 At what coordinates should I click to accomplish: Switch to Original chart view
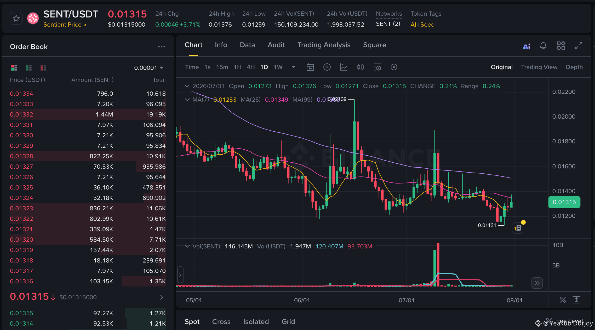pos(502,67)
